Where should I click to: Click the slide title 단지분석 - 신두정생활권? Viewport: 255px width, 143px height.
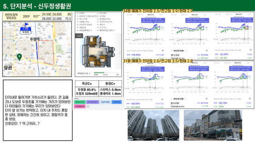coord(37,6)
